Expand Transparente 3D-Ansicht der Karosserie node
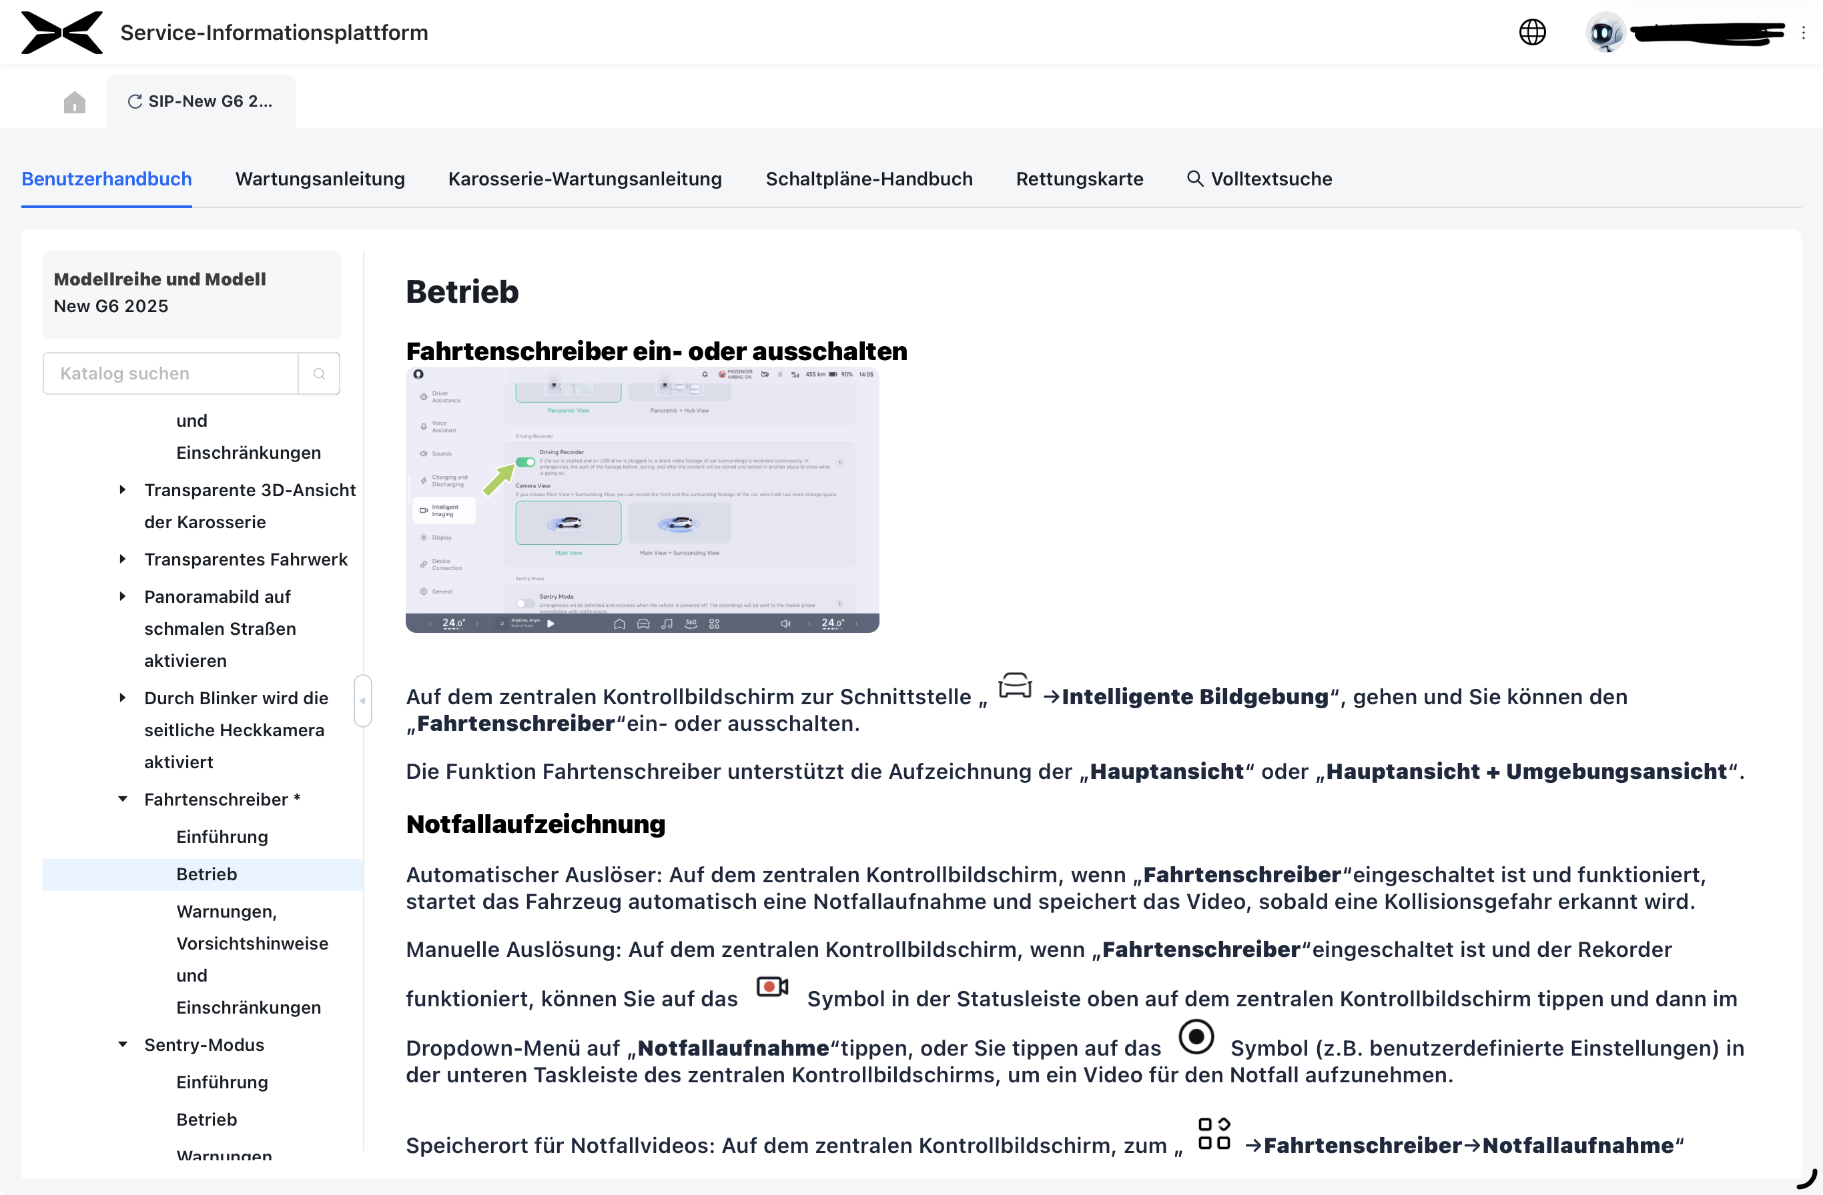This screenshot has width=1823, height=1195. (x=123, y=490)
